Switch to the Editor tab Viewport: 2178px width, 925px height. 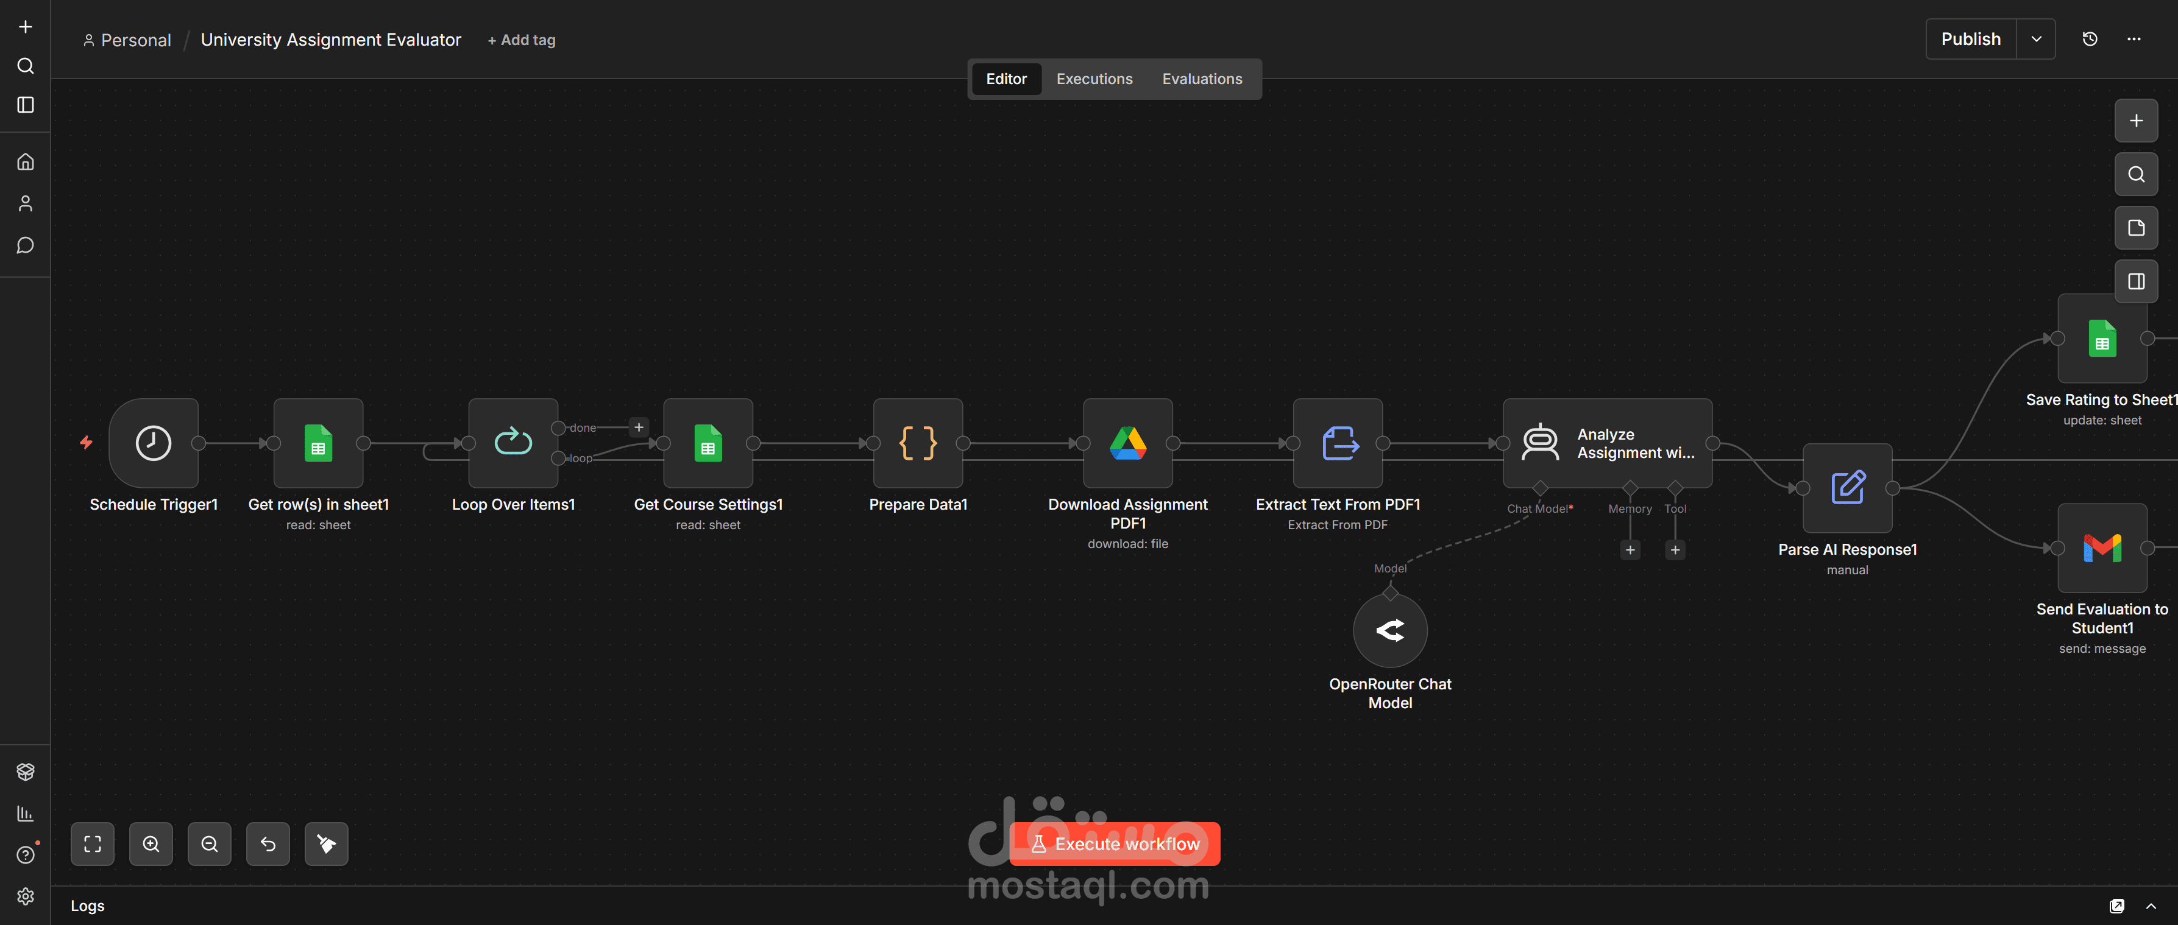1006,79
